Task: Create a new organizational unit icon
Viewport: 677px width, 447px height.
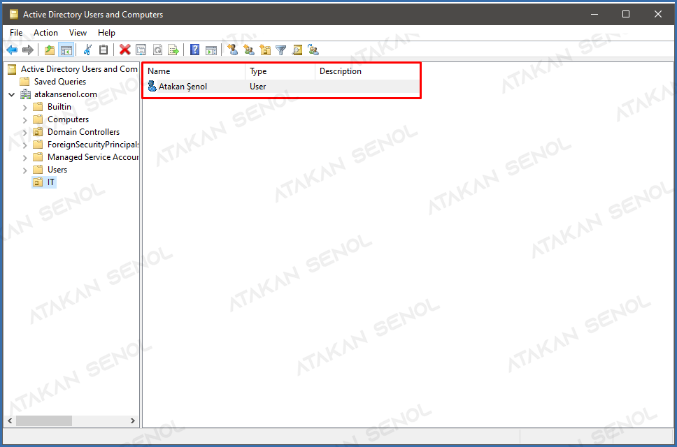Action: [265, 50]
